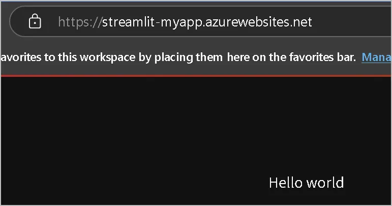
Task: Click the streamlit-myapp URL in address bar
Action: tap(206, 22)
